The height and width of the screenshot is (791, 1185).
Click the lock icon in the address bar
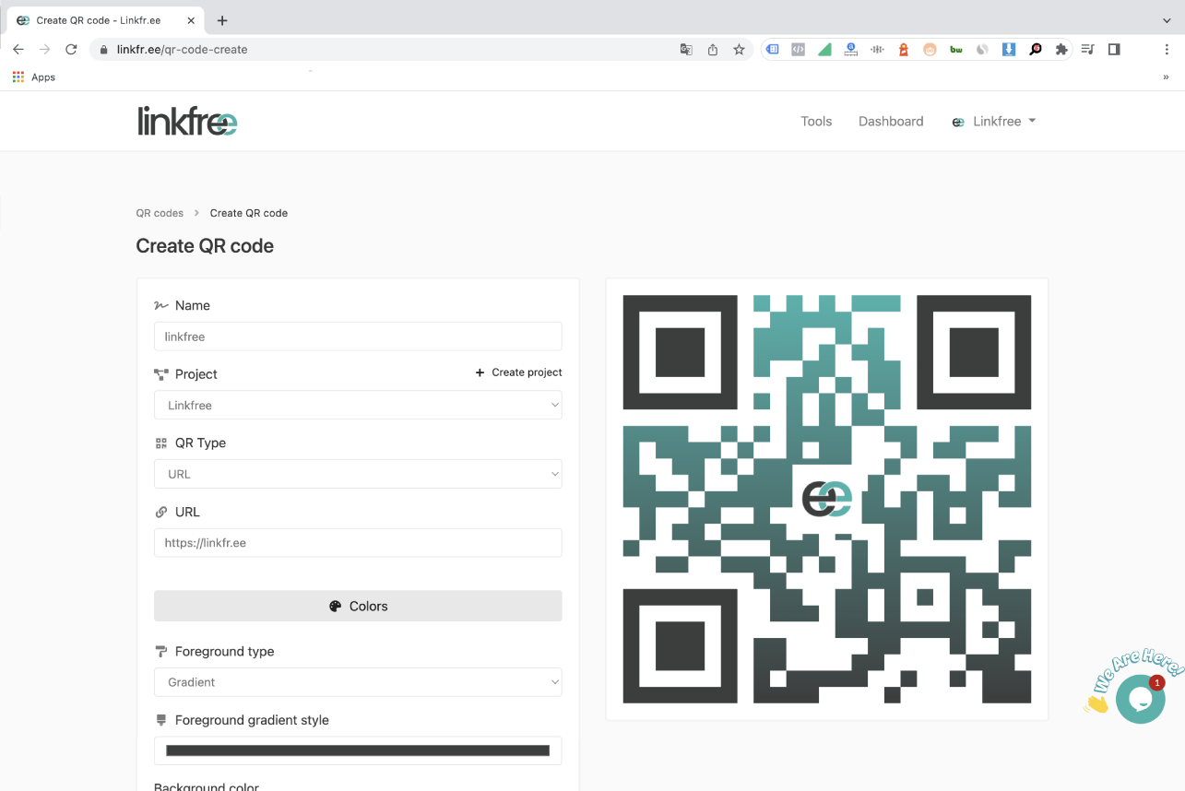[104, 50]
